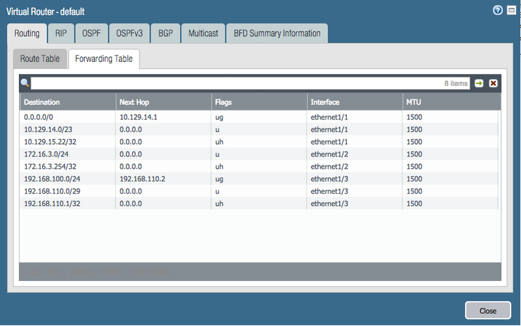
Task: Show BFD Summary Information tab
Action: [276, 33]
